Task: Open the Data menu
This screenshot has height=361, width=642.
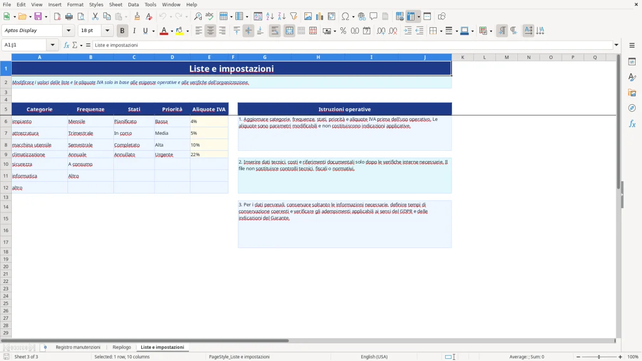Action: (133, 4)
